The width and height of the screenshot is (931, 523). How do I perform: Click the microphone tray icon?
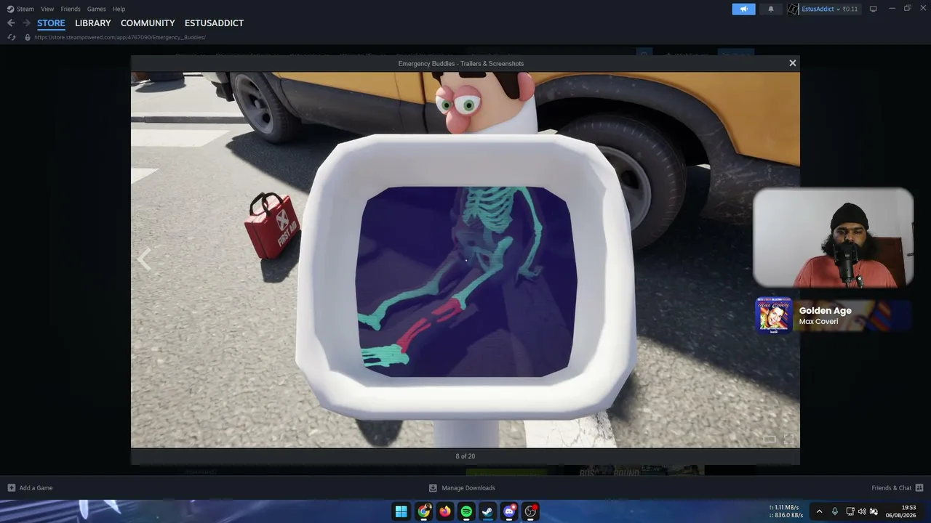tap(835, 511)
